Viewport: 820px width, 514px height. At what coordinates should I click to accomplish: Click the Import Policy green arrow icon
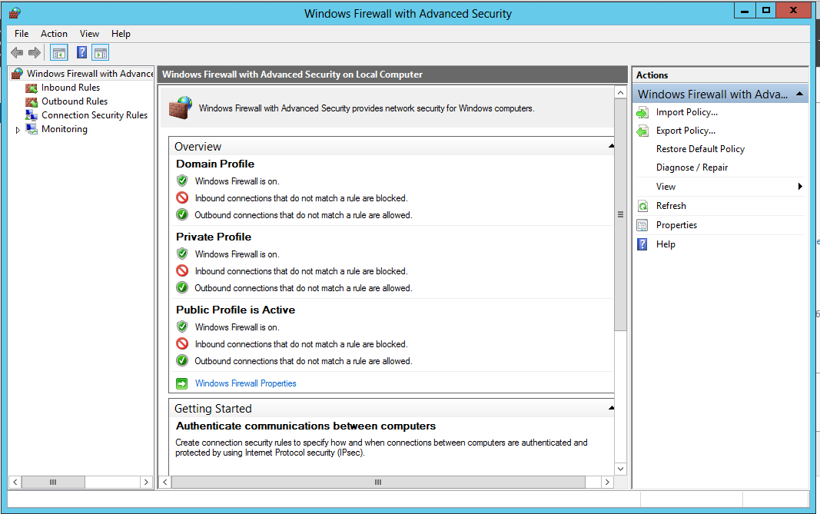click(x=642, y=112)
